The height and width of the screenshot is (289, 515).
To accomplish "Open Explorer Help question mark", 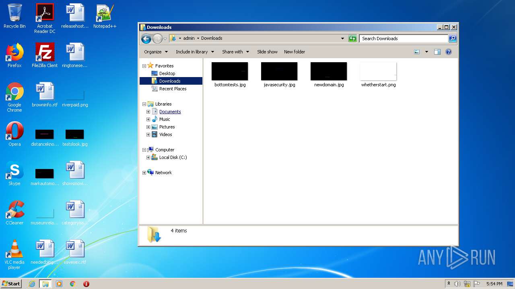I will (x=449, y=52).
